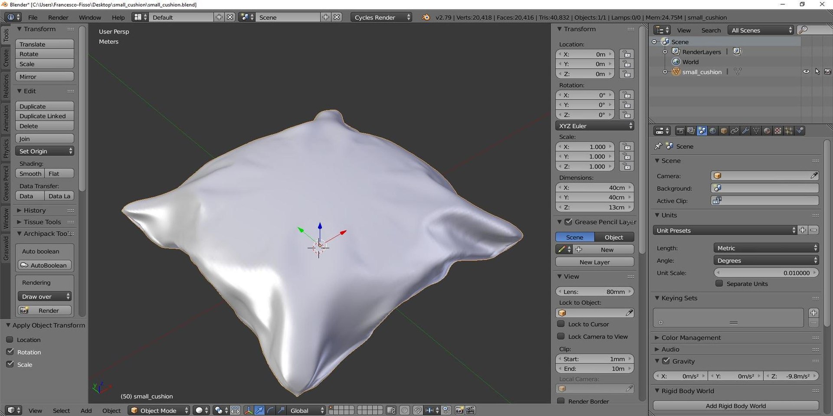Enable the Separate Units checkbox

click(x=719, y=283)
